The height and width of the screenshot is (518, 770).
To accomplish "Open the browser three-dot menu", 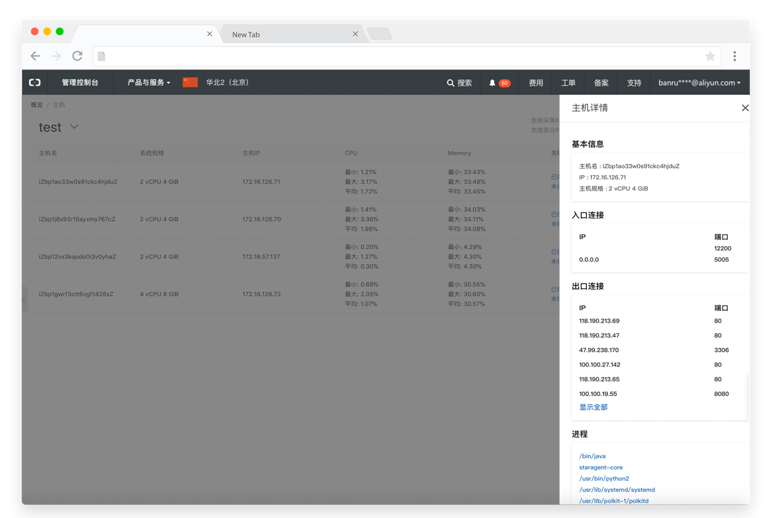I will (x=735, y=56).
